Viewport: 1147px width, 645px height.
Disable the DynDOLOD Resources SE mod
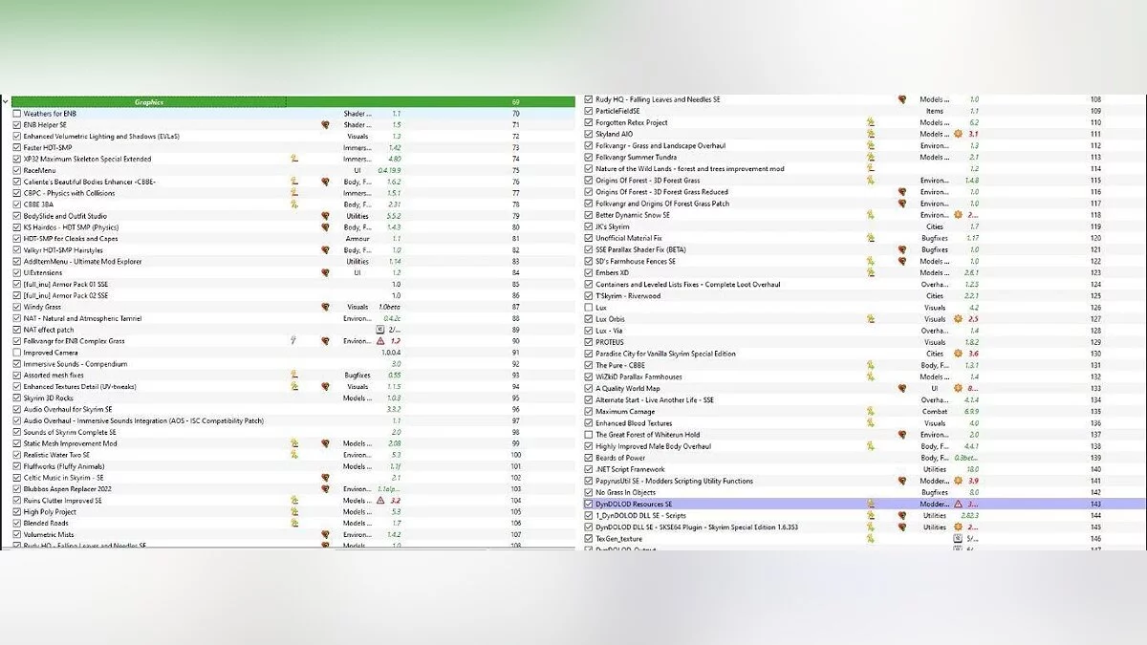(x=589, y=504)
